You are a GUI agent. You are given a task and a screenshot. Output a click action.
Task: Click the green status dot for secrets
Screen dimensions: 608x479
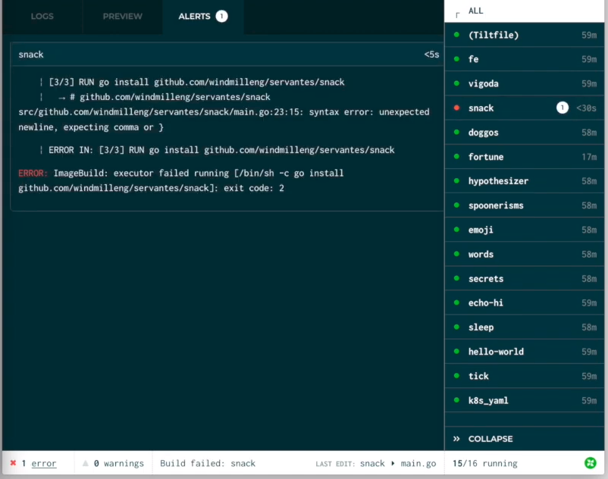[457, 278]
